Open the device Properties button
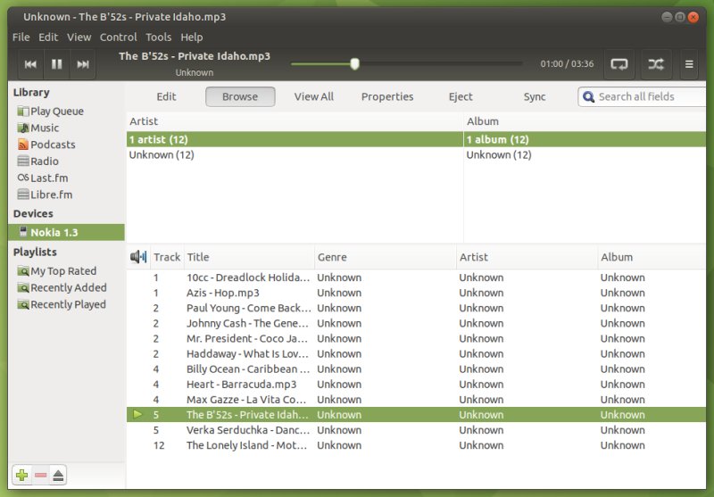714x497 pixels. (x=387, y=96)
